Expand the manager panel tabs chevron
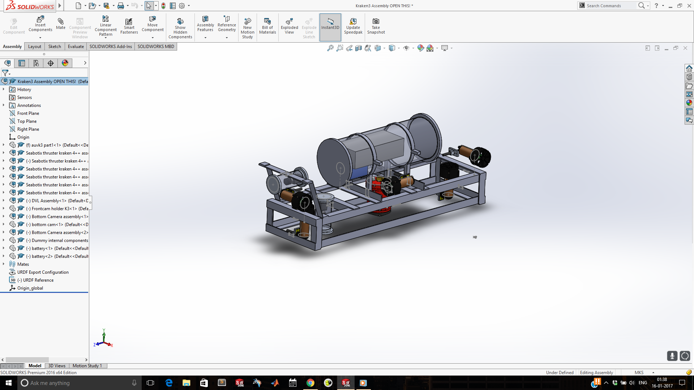This screenshot has width=694, height=390. [85, 63]
